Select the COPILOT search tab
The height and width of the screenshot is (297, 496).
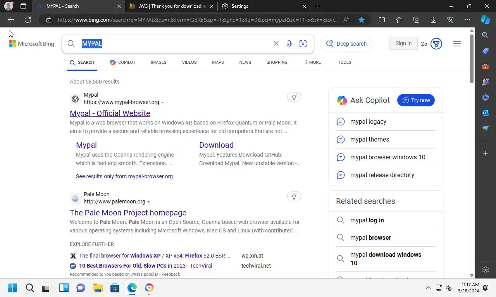point(122,62)
